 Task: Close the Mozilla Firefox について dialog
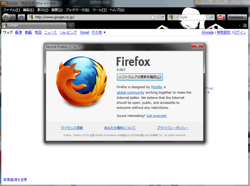click(197, 46)
